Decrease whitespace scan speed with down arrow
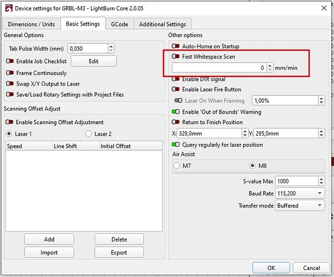 click(270, 70)
